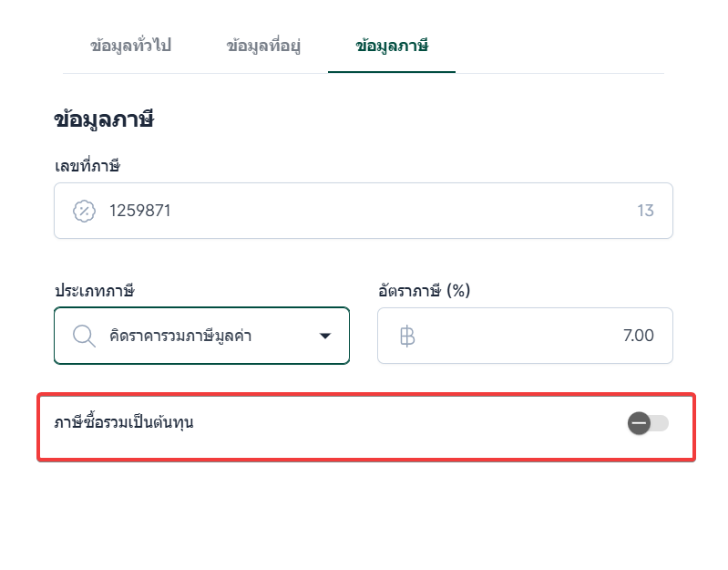Click the magnifier icon in ประเภทภาษี field

tap(84, 336)
